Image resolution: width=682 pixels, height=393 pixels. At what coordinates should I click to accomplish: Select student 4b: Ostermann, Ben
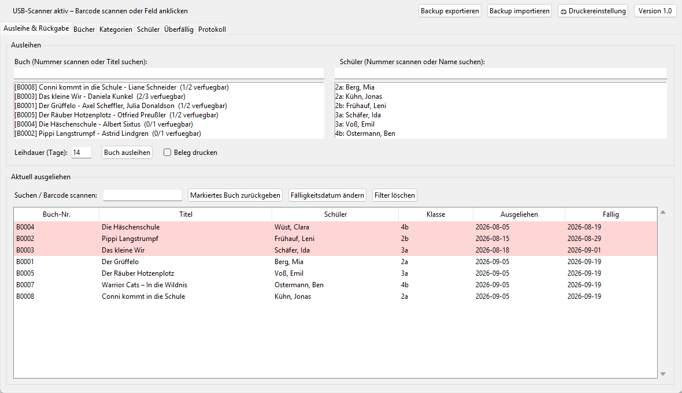(x=501, y=134)
